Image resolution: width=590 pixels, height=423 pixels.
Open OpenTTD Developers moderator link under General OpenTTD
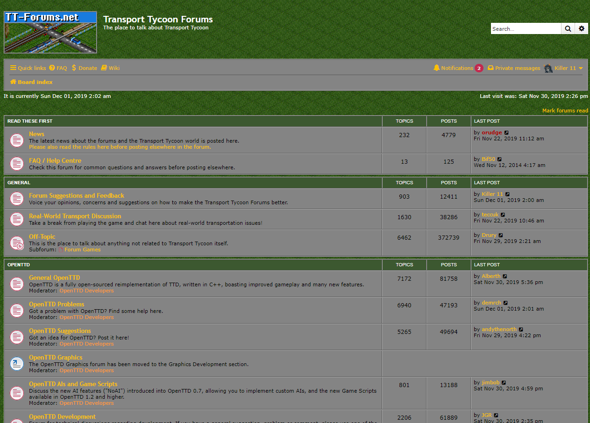pos(86,291)
